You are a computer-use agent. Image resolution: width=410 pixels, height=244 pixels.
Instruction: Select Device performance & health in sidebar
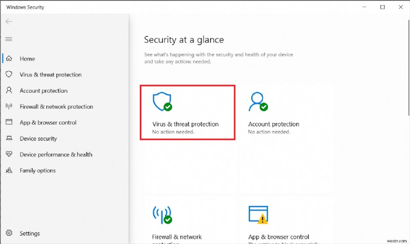(x=56, y=155)
